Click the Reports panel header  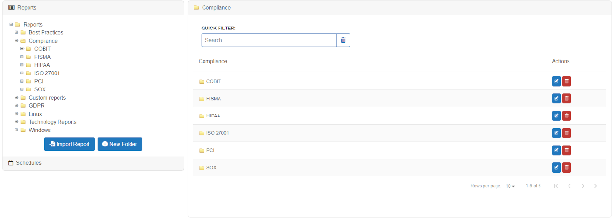coord(93,8)
